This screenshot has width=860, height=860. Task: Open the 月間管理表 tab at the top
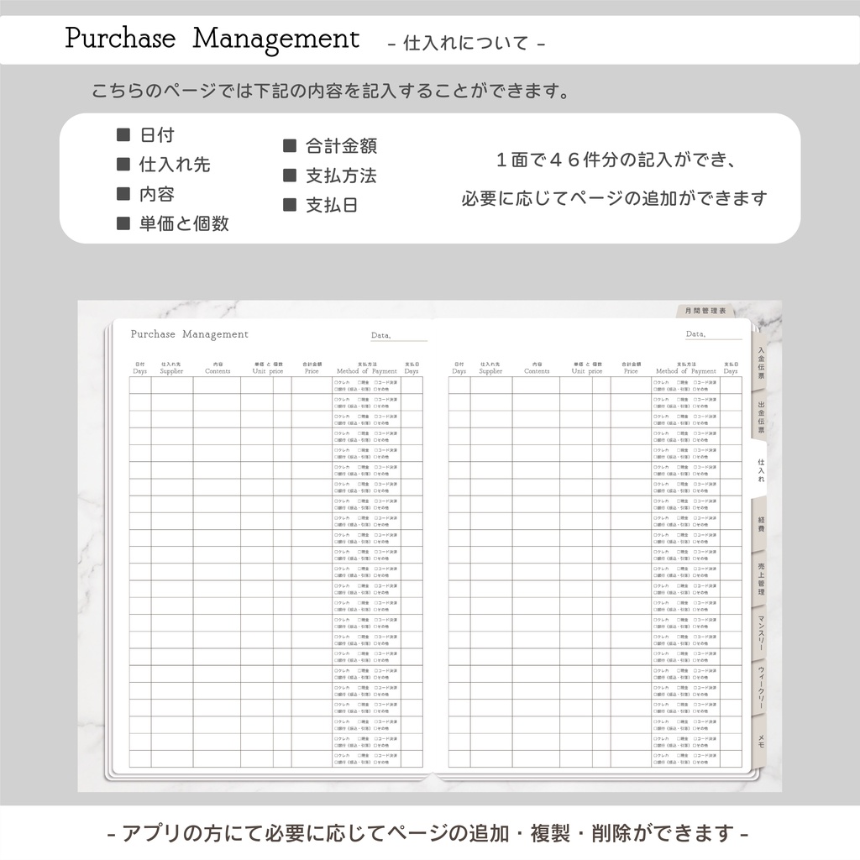point(704,312)
